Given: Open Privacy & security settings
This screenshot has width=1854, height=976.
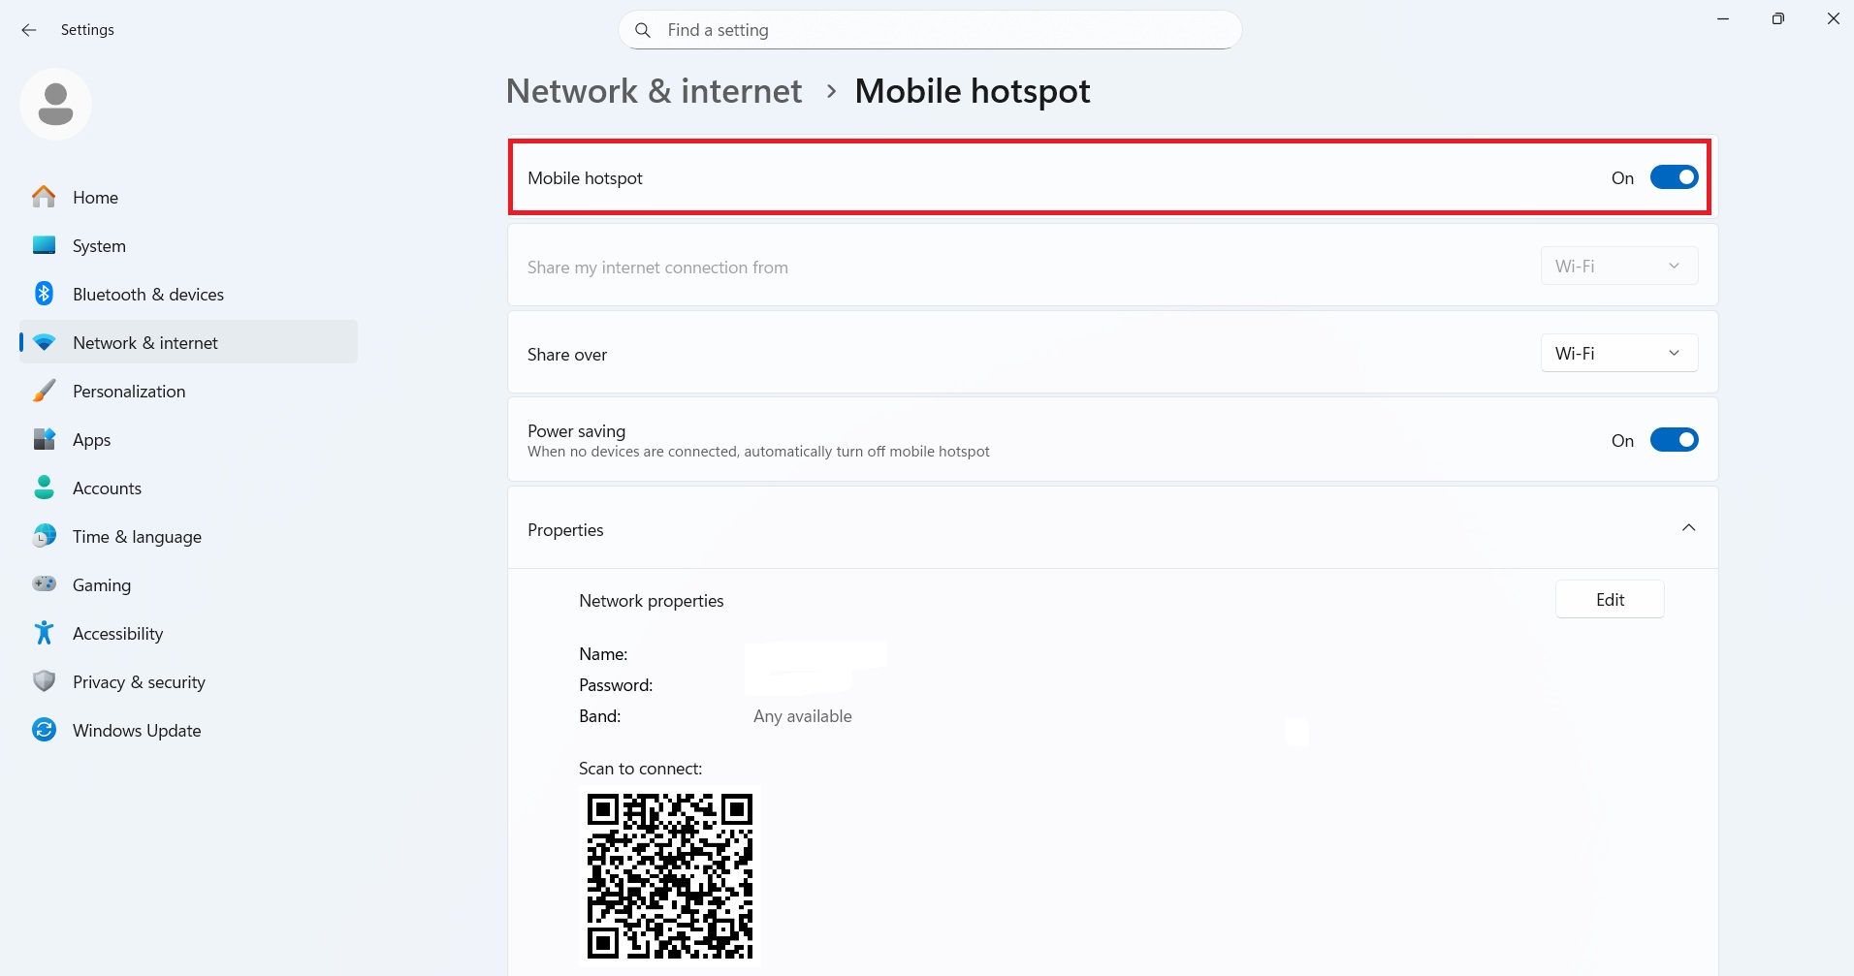Looking at the screenshot, I should [138, 681].
